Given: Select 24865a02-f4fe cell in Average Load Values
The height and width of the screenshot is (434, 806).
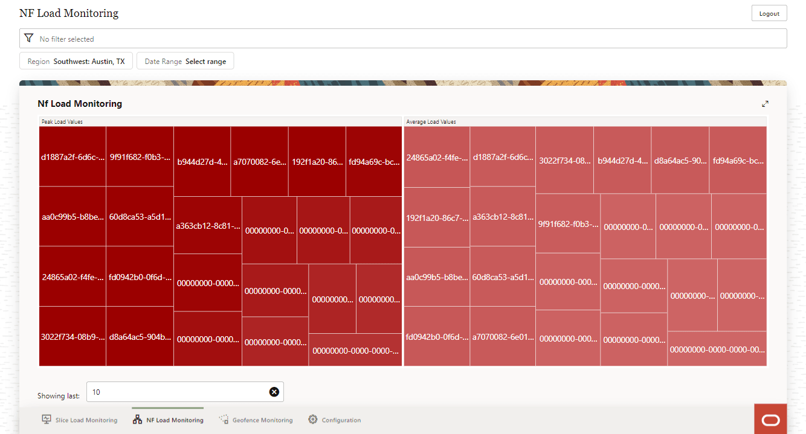Looking at the screenshot, I should click(437, 157).
